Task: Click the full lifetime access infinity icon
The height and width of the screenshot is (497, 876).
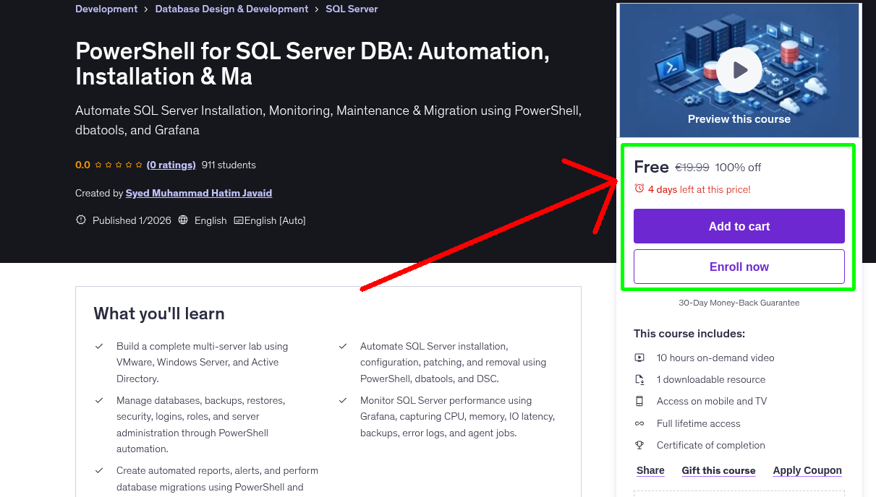Action: (639, 423)
